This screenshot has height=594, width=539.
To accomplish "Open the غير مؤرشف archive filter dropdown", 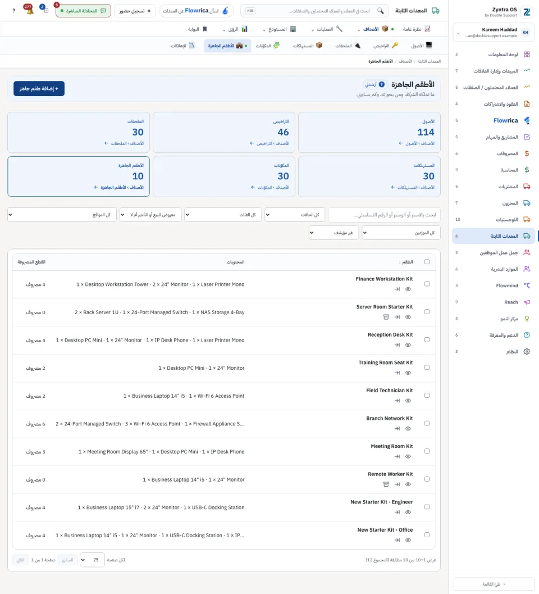I will click(x=334, y=233).
